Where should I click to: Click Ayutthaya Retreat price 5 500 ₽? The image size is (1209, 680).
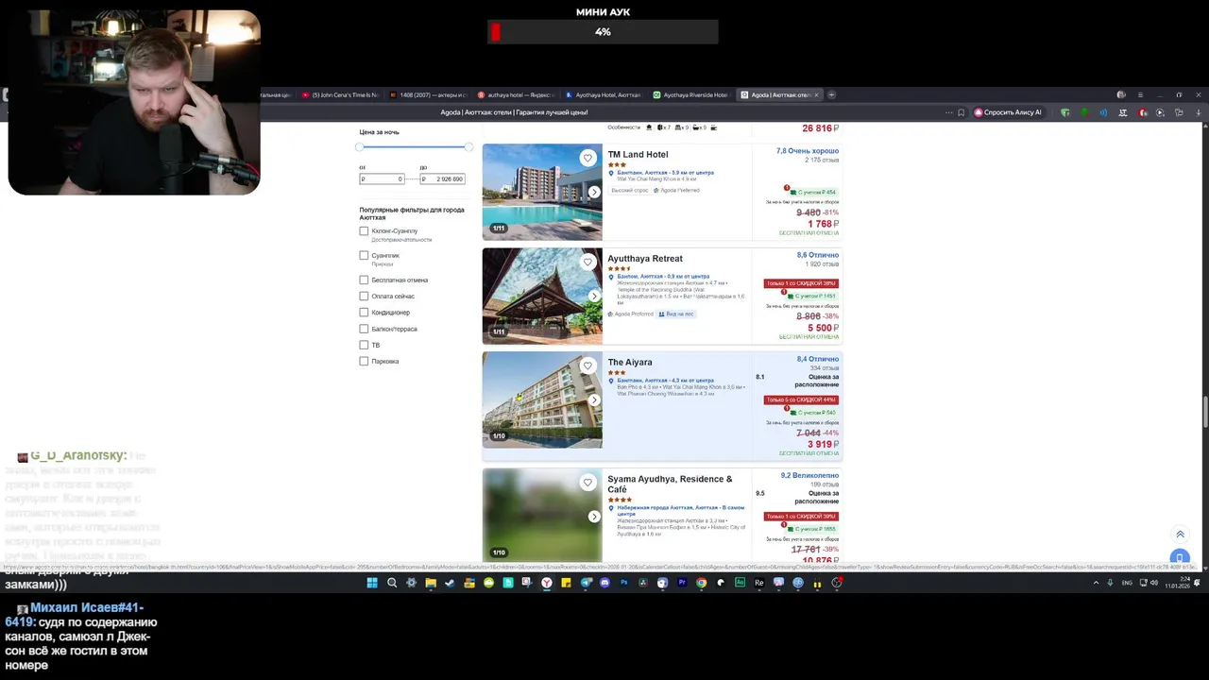pyautogui.click(x=823, y=328)
